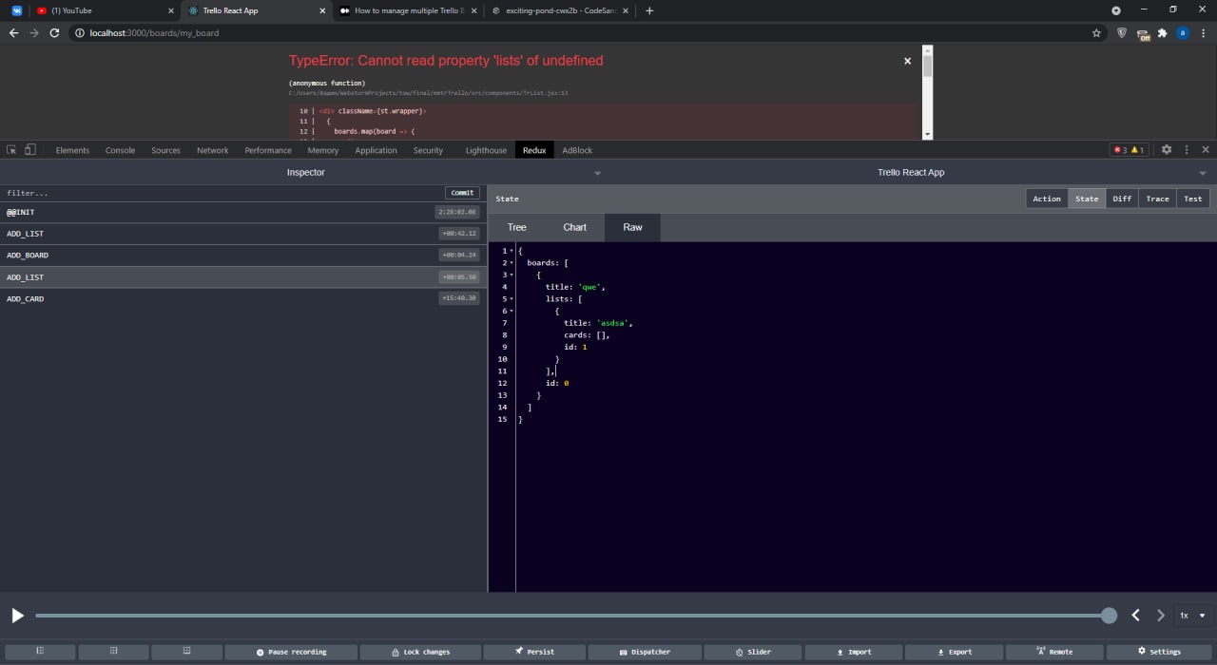1217x665 pixels.
Task: Bookmark this page with the star icon
Action: tap(1096, 32)
